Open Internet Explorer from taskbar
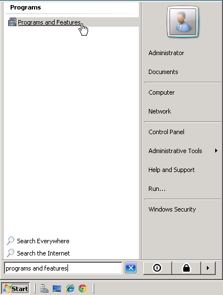223x295 pixels. pos(70,288)
